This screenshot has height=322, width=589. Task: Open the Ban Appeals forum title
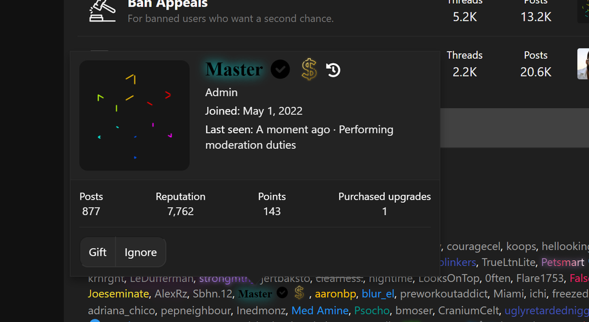(x=167, y=4)
